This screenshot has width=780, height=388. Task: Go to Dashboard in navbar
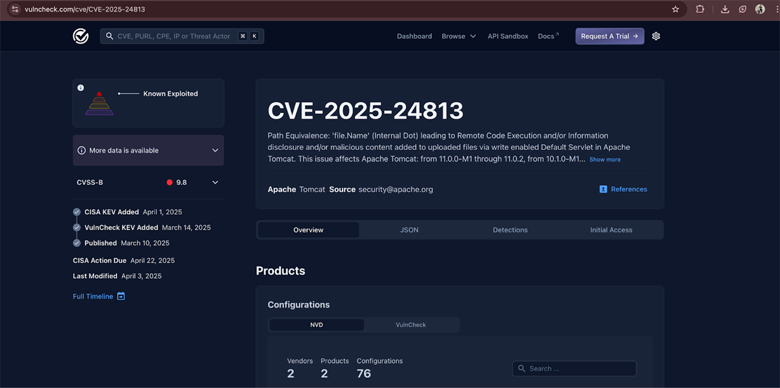[x=414, y=36]
